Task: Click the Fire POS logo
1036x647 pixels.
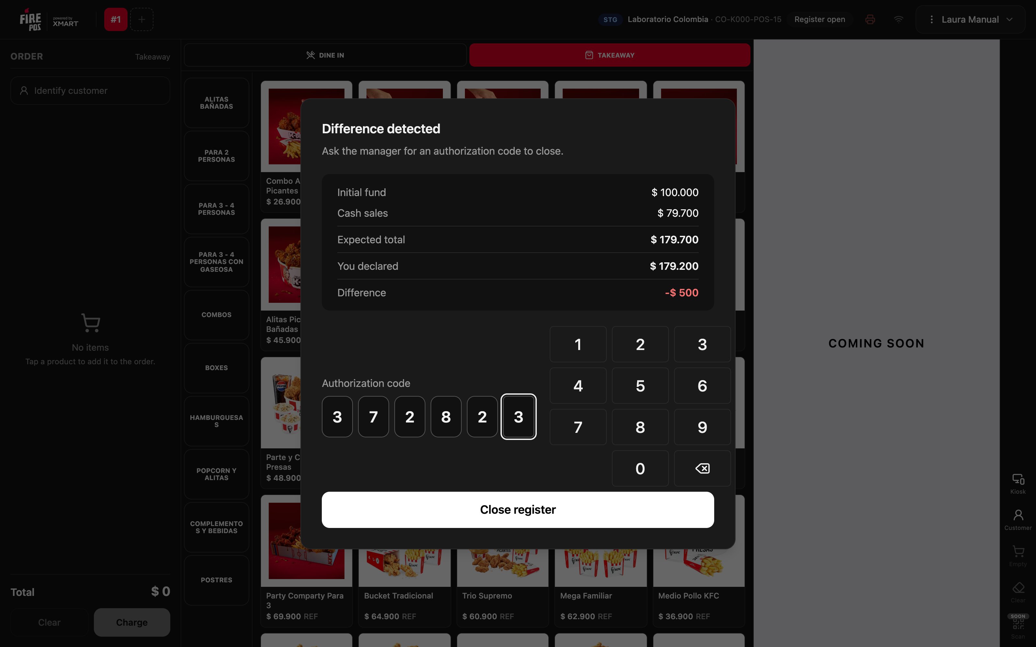Action: pyautogui.click(x=30, y=20)
